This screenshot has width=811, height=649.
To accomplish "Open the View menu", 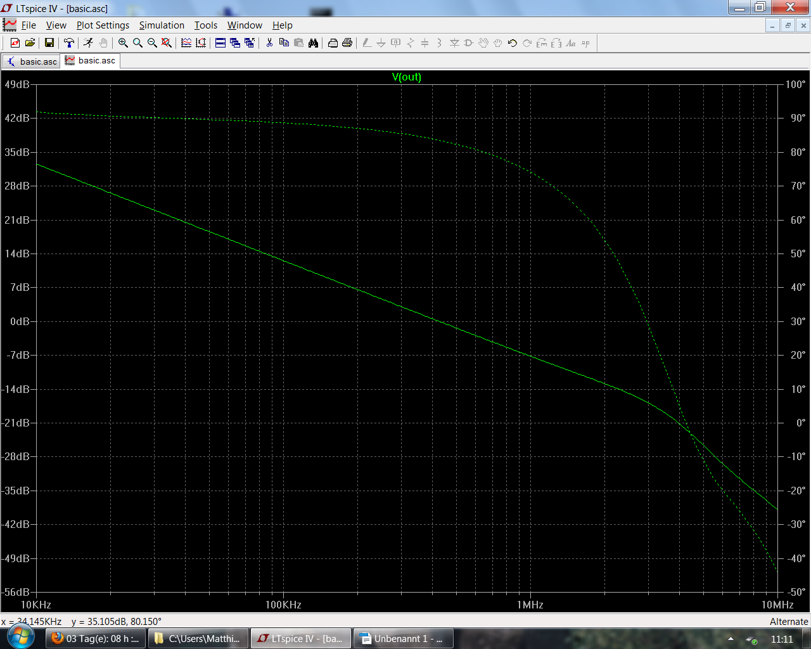I will 56,25.
